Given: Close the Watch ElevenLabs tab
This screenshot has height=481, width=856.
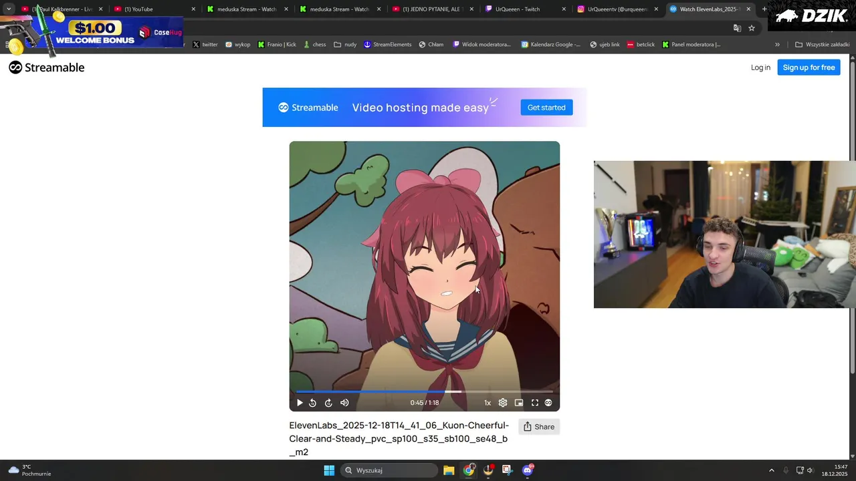Looking at the screenshot, I should coord(748,9).
